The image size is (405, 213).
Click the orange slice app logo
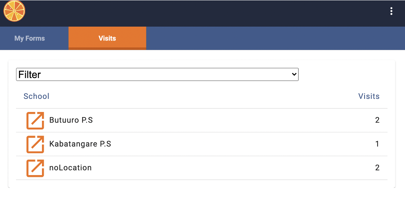tap(14, 11)
